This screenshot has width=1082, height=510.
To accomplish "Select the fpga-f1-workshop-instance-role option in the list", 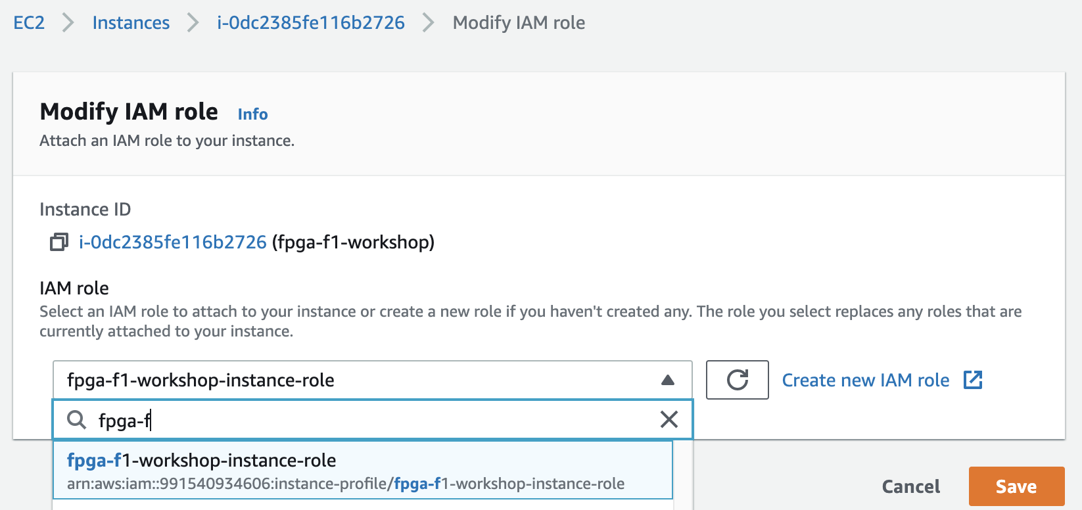I will [x=363, y=471].
